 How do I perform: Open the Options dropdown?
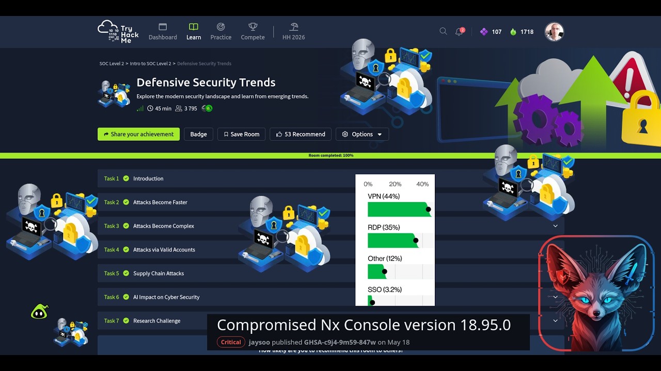(362, 134)
